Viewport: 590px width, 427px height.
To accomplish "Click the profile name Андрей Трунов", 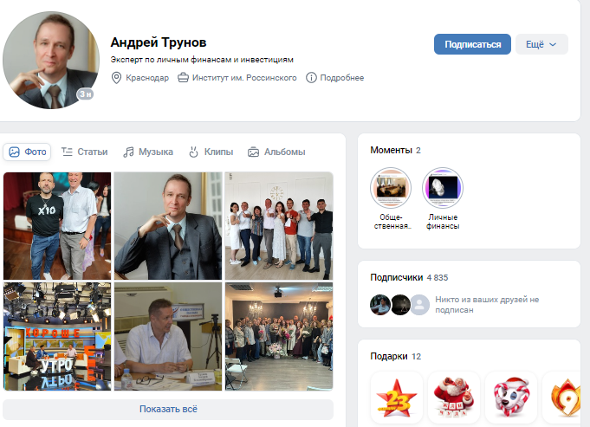I will coord(159,42).
